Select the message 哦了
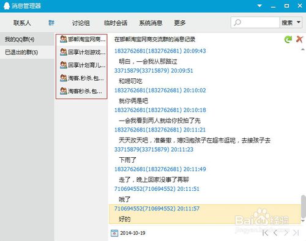The width and height of the screenshot is (306, 241). pos(124,199)
